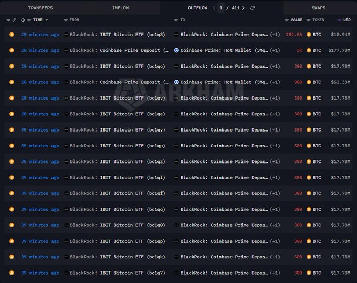Click Bitcoin chain icon in $177.78M row
Viewport: 357px width, 283px height.
click(x=12, y=50)
